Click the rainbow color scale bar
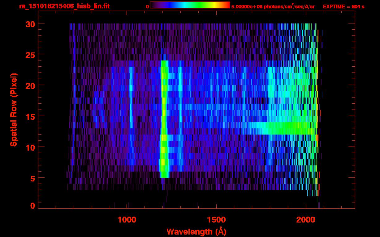This screenshot has height=237, width=380. coord(190,5)
